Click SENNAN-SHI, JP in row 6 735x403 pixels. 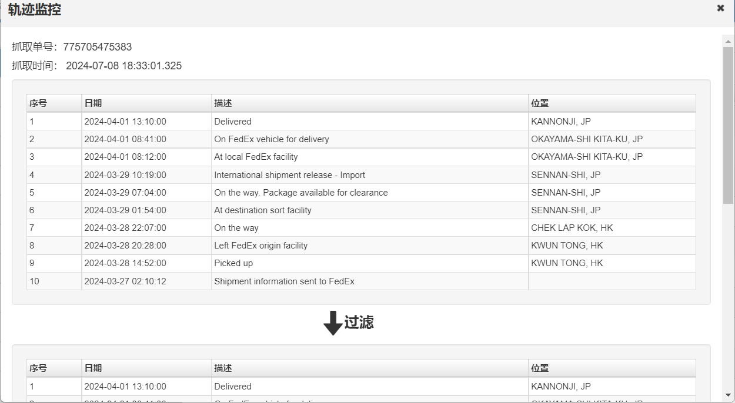[x=566, y=210]
